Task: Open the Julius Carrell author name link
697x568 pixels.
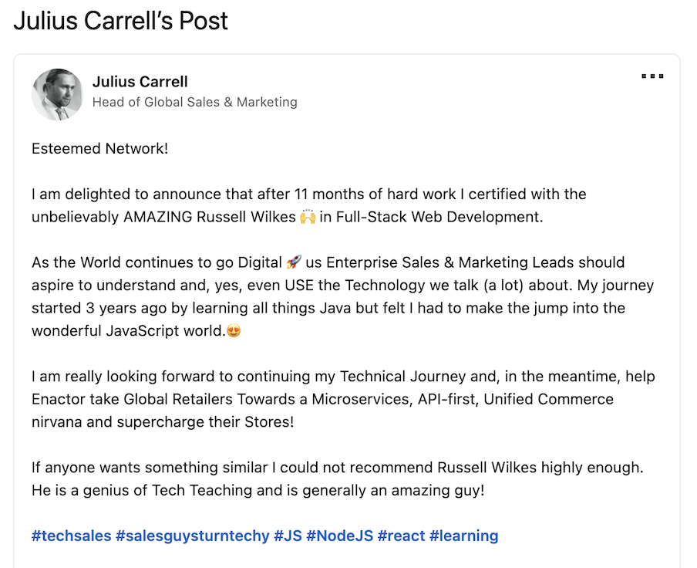Action: click(140, 82)
